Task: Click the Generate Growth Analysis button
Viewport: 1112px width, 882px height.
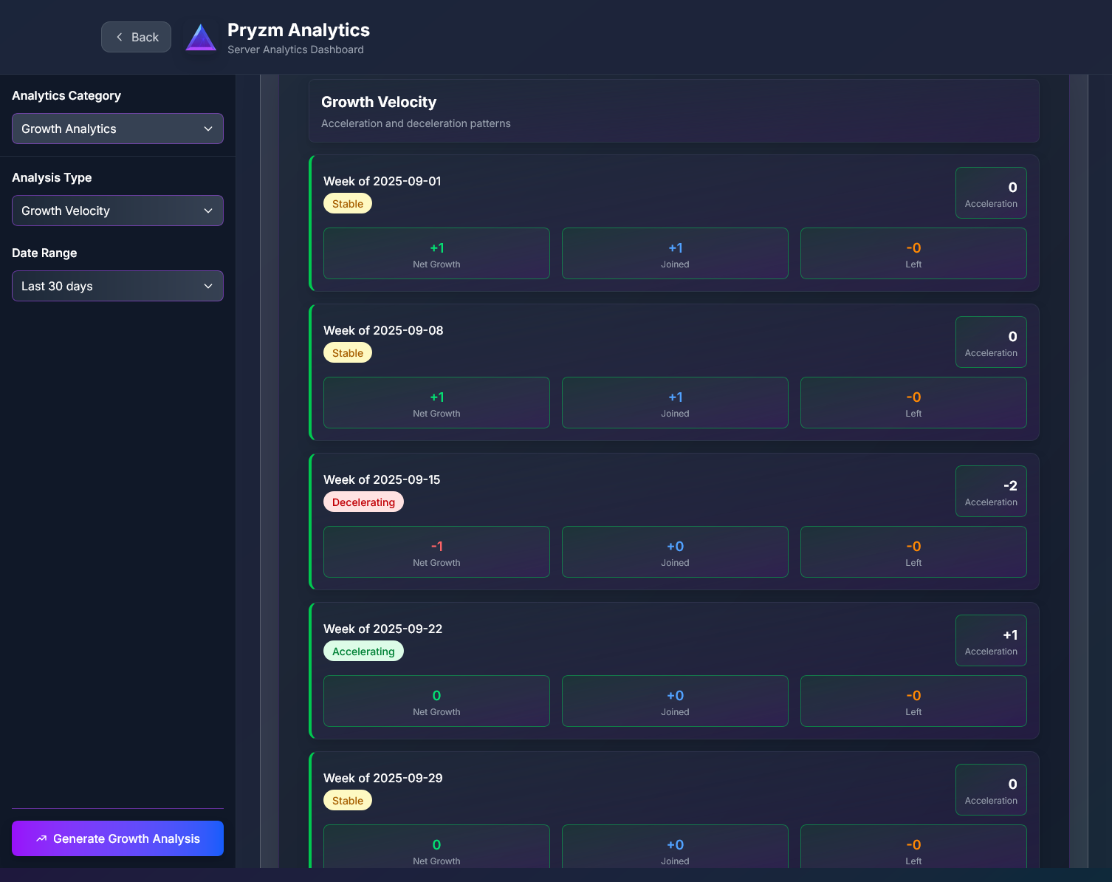Action: 117,838
